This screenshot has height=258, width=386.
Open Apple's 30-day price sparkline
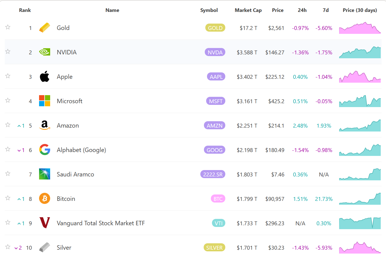360,77
